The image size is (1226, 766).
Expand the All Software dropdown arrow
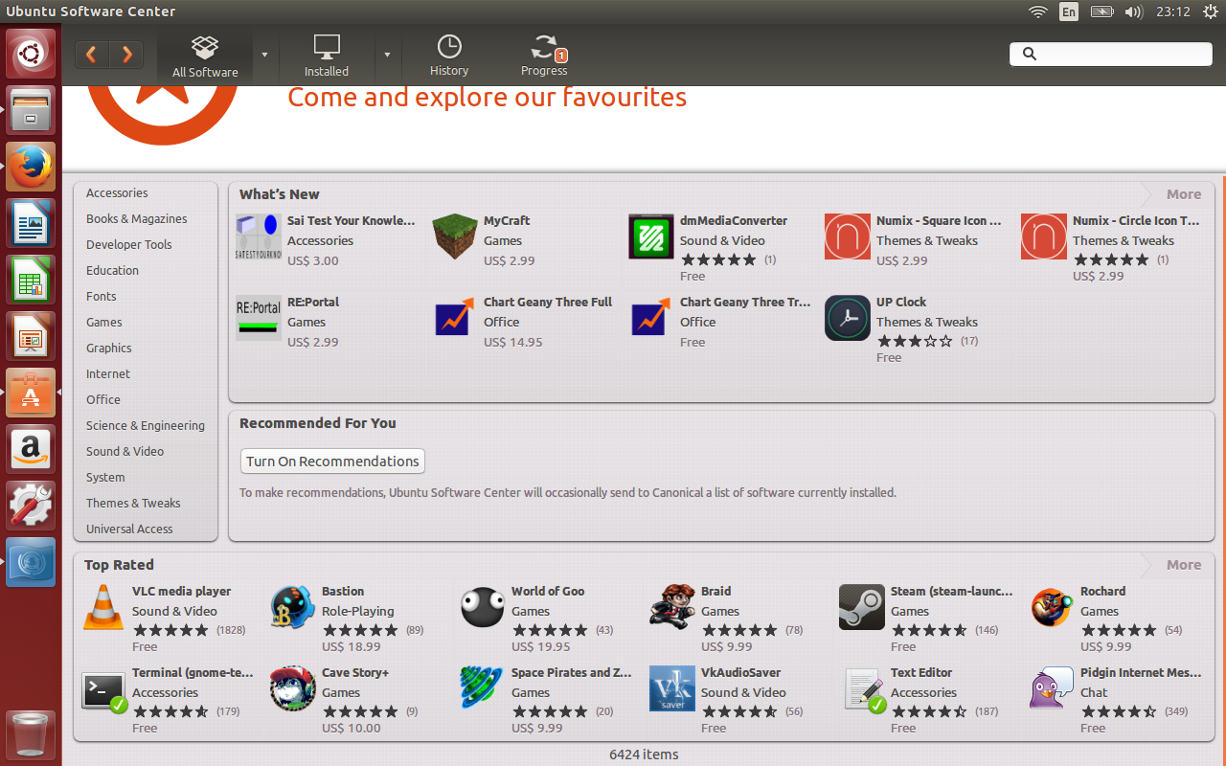point(264,55)
